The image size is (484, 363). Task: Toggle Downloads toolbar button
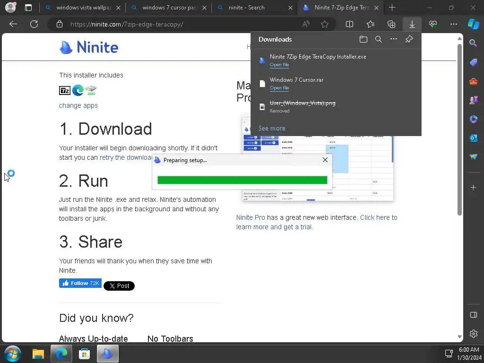tap(412, 24)
